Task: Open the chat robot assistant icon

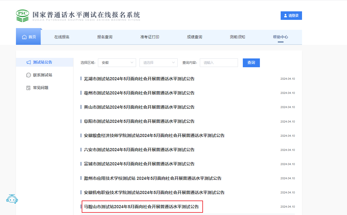Action: 12,199
